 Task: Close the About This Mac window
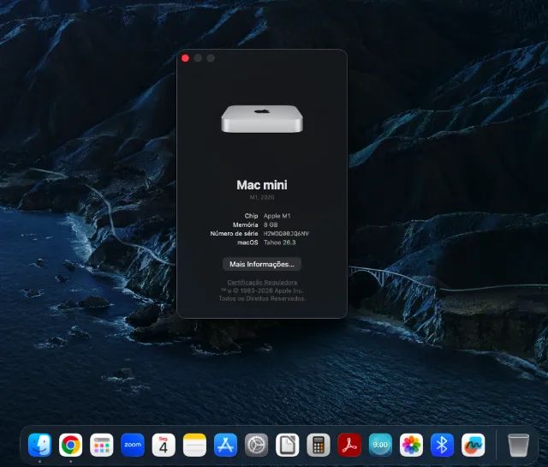(185, 58)
